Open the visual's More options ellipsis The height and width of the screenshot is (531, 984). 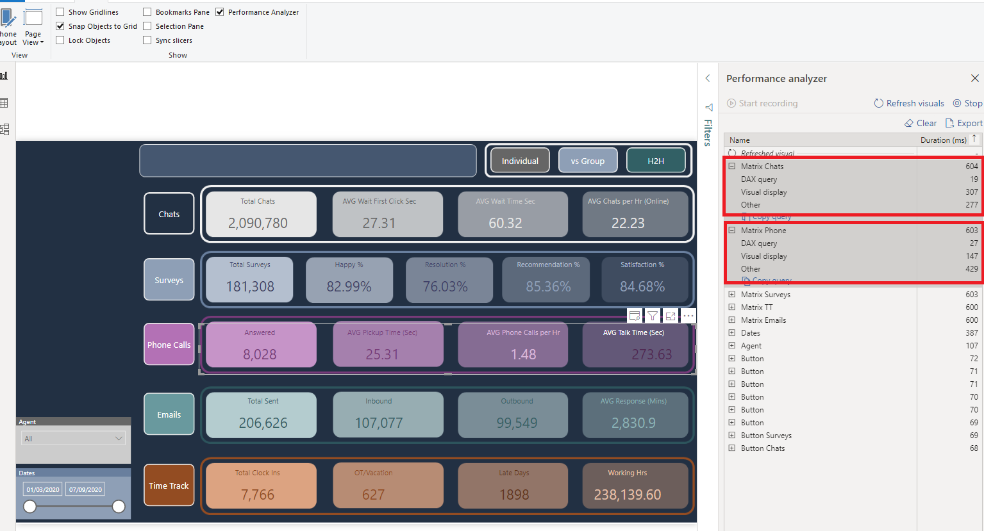(688, 316)
